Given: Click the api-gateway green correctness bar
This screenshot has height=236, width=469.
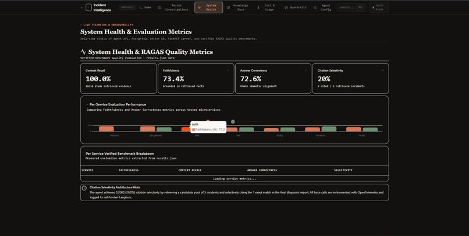Looking at the screenshot, I should [x=164, y=129].
